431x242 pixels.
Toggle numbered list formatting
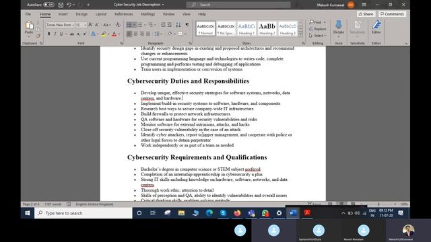pos(140,25)
